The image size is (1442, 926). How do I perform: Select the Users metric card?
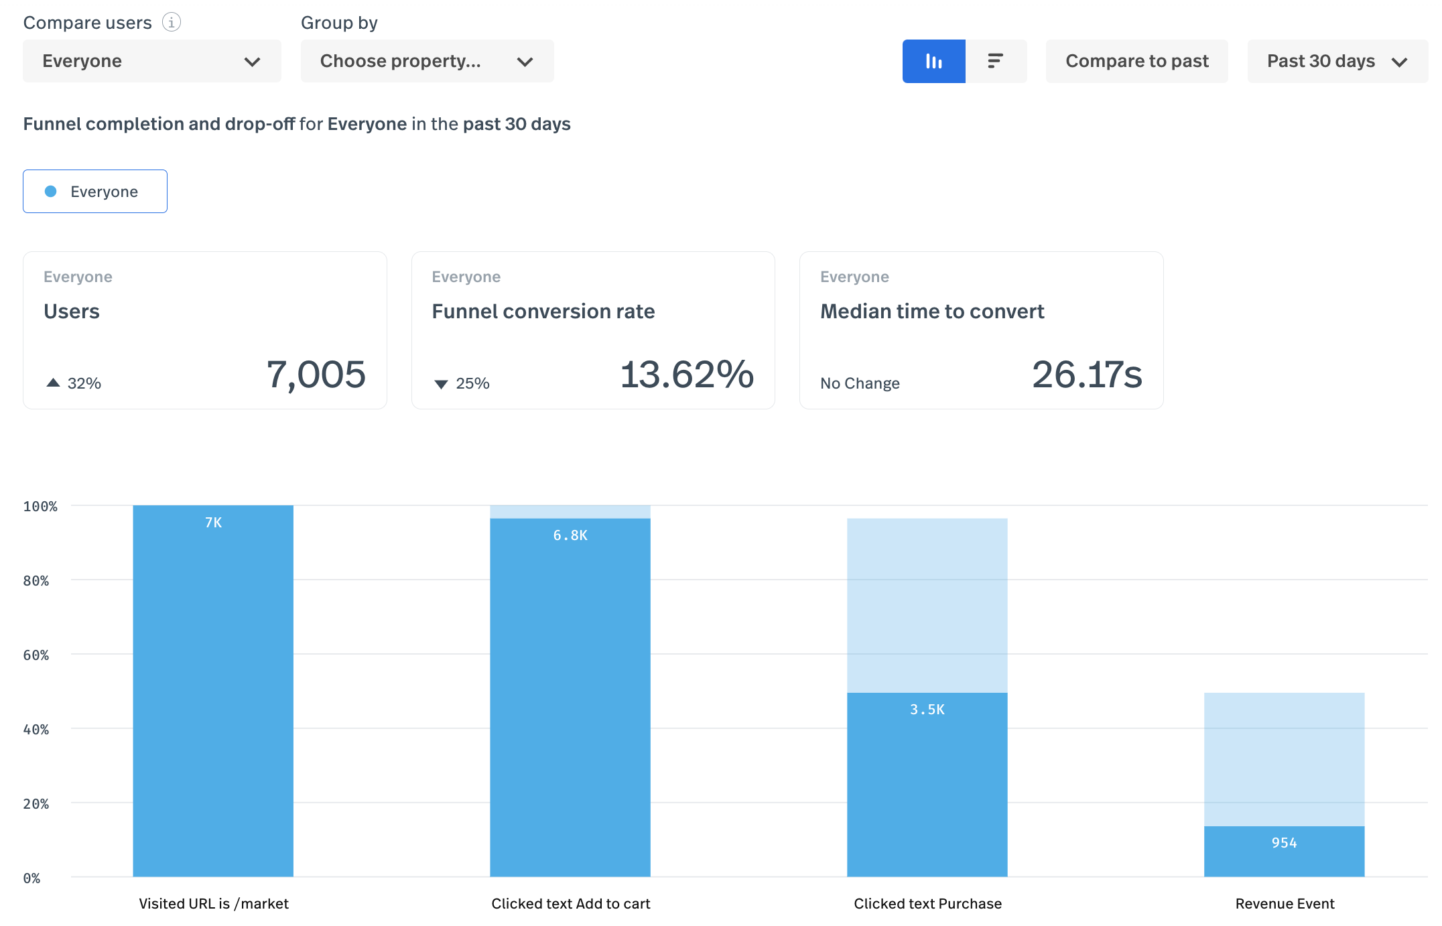tap(204, 330)
